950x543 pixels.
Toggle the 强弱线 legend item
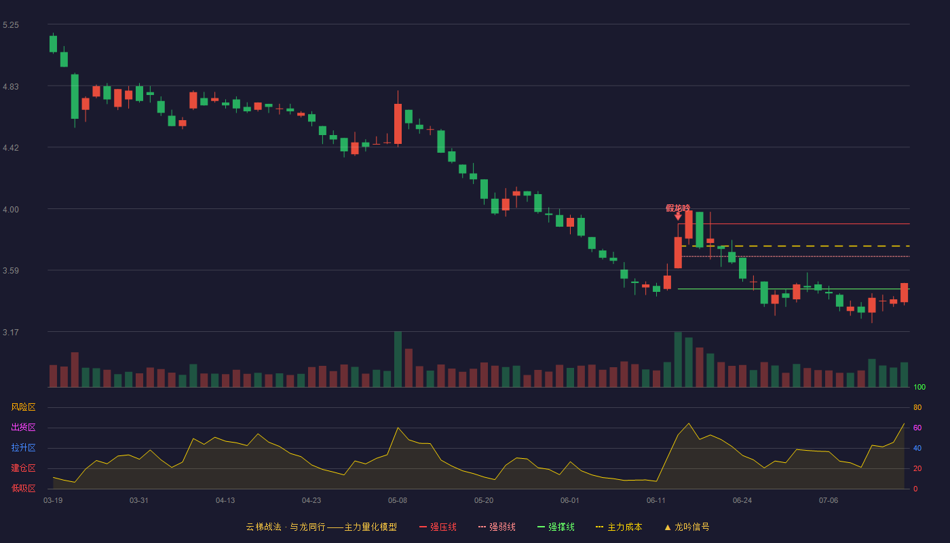[x=497, y=527]
